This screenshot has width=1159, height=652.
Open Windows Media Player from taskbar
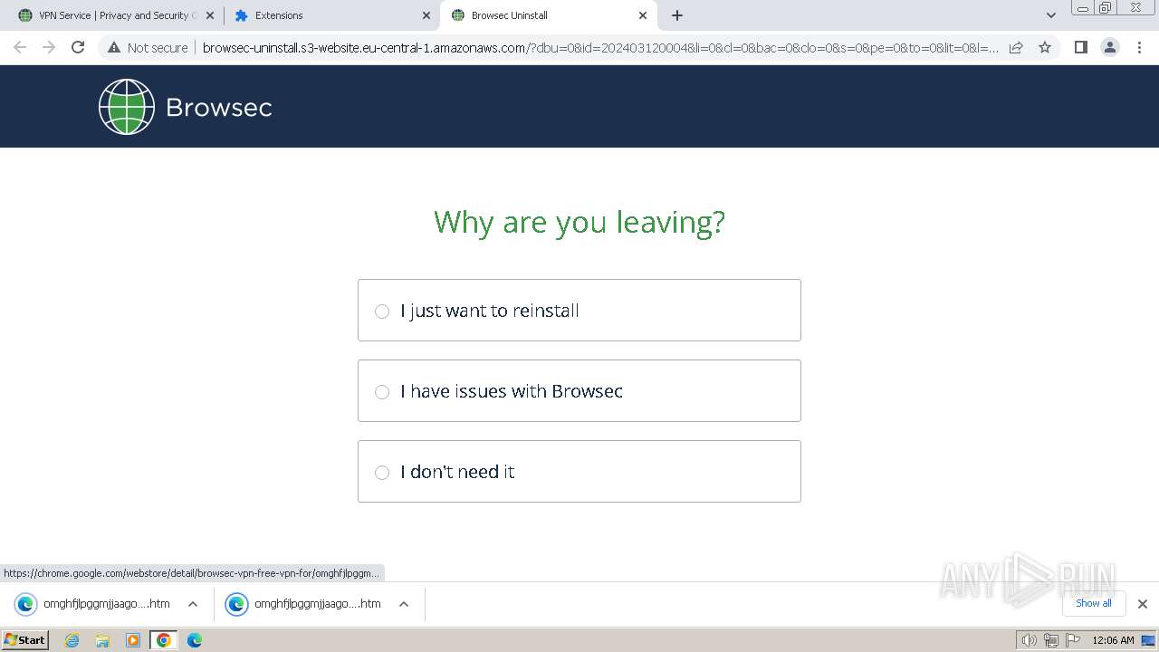(133, 640)
